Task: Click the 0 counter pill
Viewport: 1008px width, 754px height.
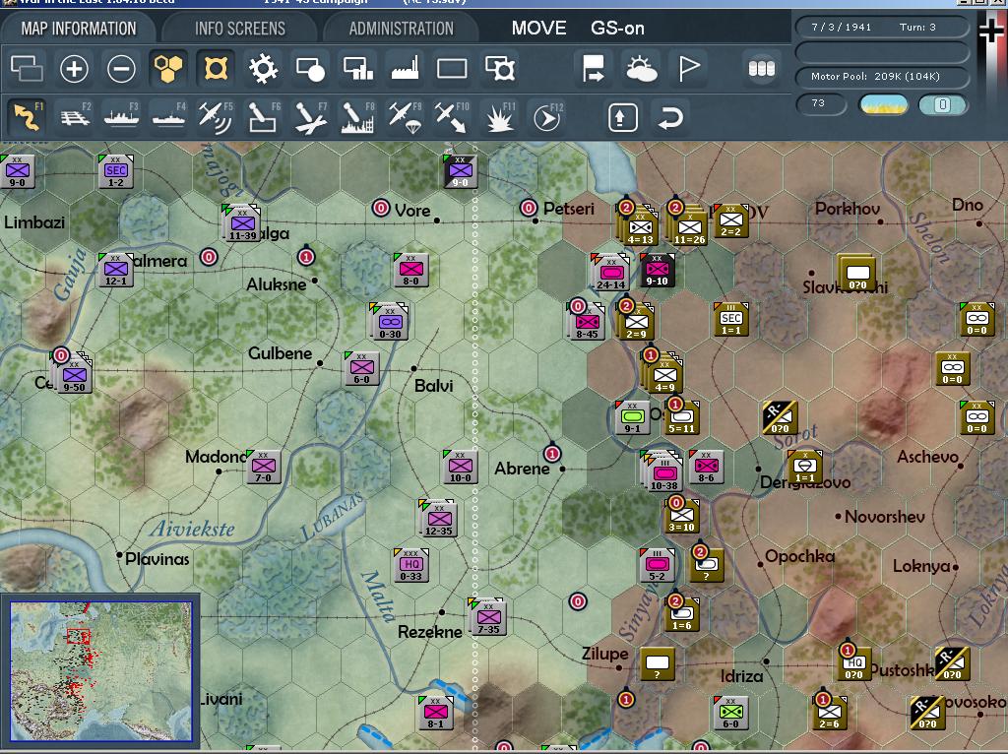Action: 942,104
